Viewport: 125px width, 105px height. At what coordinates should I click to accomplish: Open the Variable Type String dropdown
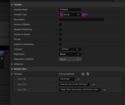click(x=70, y=15)
